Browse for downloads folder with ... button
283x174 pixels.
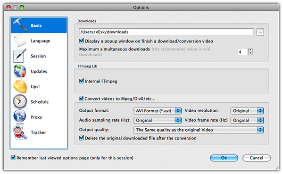[260, 32]
